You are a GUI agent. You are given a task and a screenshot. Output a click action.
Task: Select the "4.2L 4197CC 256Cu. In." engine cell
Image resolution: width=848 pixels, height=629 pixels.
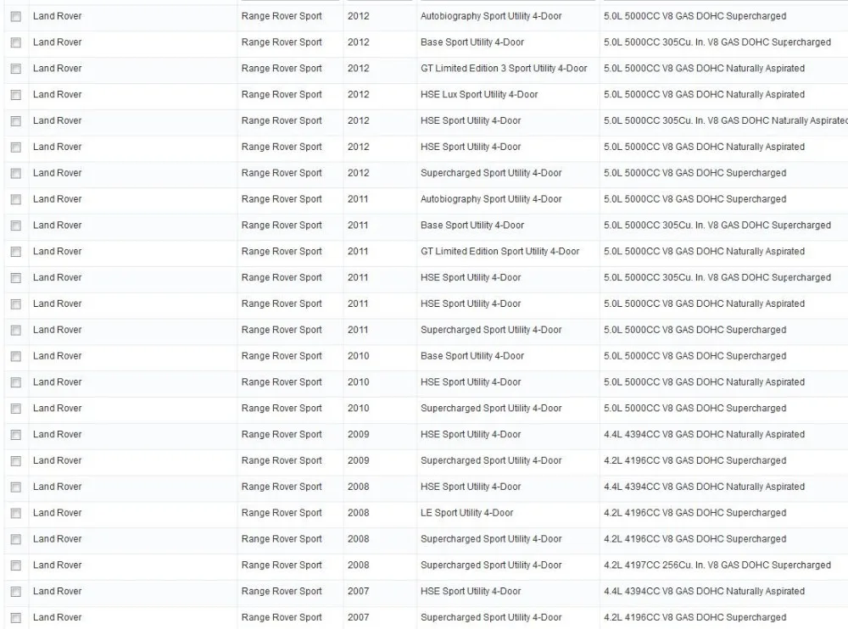coord(717,565)
